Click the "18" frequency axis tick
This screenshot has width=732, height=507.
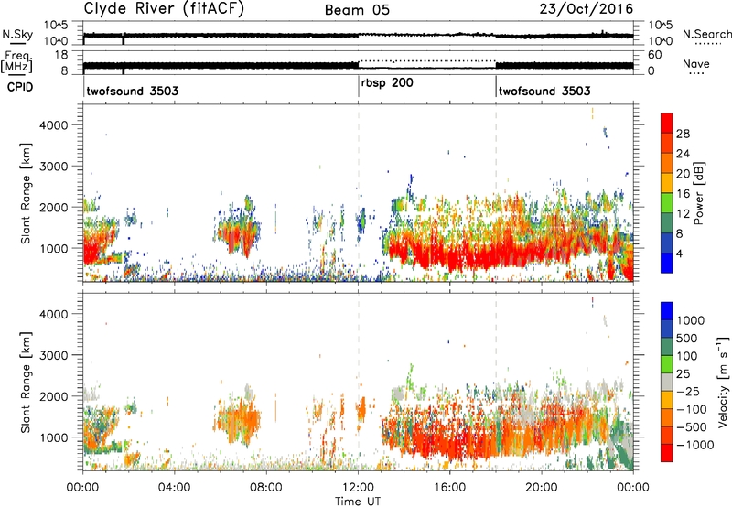pyautogui.click(x=61, y=55)
